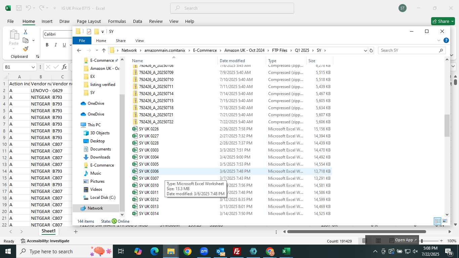Open Windows Start menu

coord(8,251)
